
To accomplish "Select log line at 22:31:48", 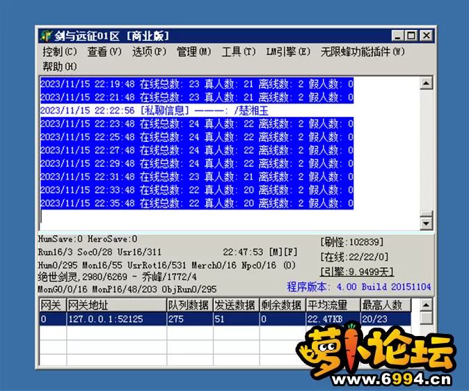I will point(197,177).
